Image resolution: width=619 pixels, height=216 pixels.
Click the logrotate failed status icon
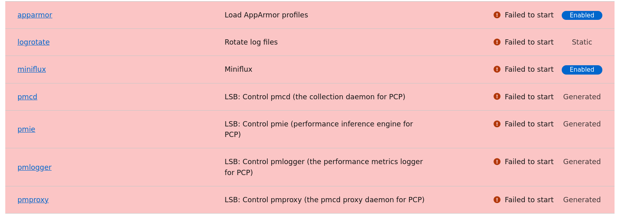[497, 42]
